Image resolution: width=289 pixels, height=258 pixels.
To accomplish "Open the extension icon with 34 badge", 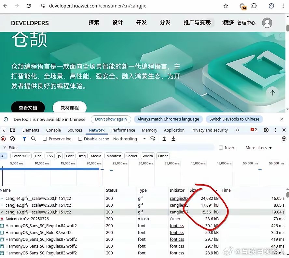I will (243, 6).
